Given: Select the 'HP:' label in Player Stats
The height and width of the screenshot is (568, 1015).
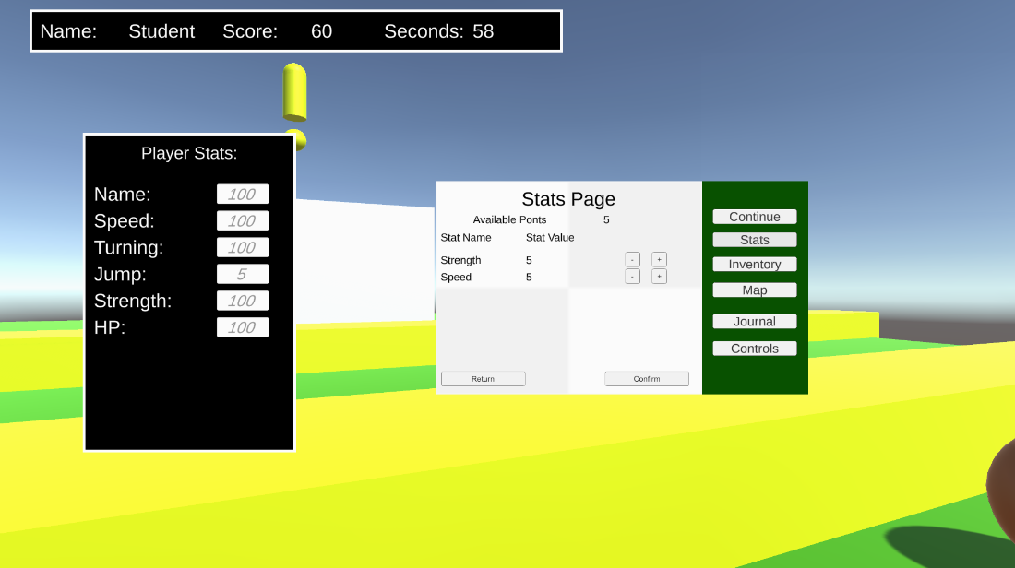Looking at the screenshot, I should (110, 327).
